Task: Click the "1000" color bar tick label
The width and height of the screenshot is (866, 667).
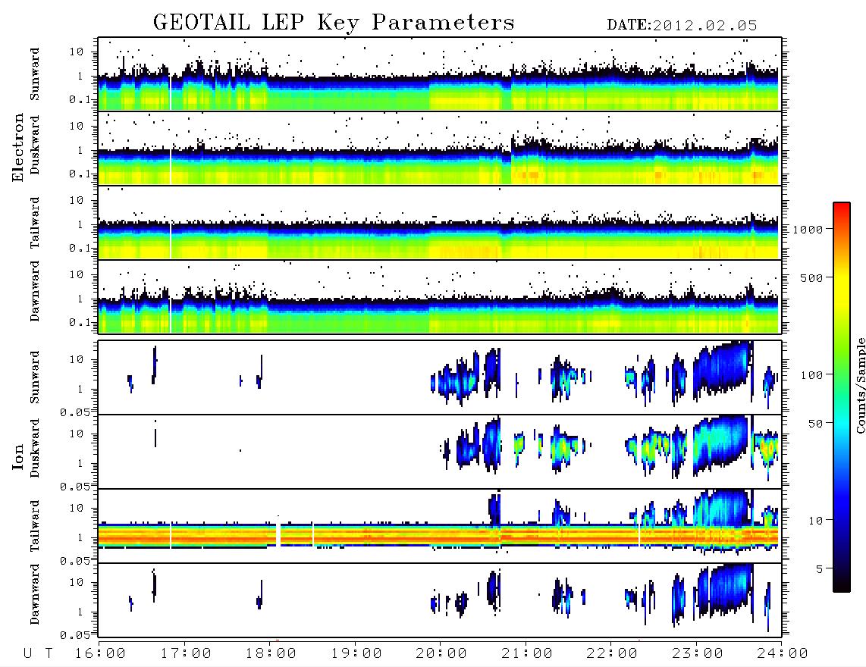Action: click(808, 230)
